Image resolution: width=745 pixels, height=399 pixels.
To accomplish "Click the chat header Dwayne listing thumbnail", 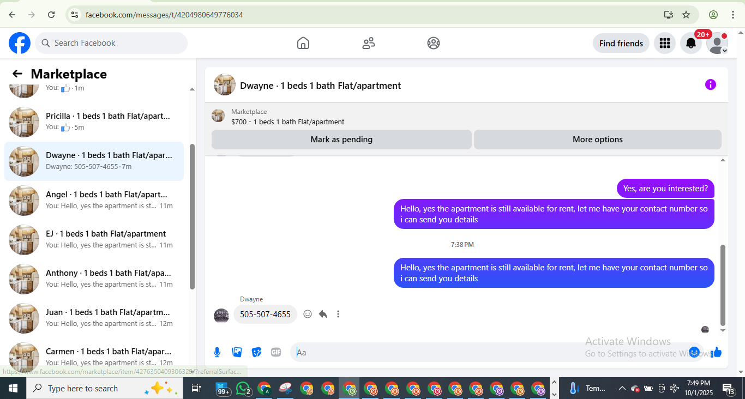I will 225,85.
